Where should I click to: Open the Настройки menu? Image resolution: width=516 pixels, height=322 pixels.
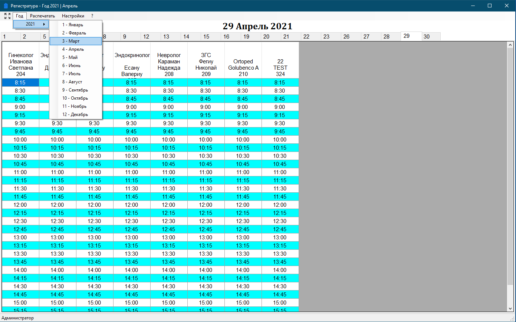(x=73, y=16)
